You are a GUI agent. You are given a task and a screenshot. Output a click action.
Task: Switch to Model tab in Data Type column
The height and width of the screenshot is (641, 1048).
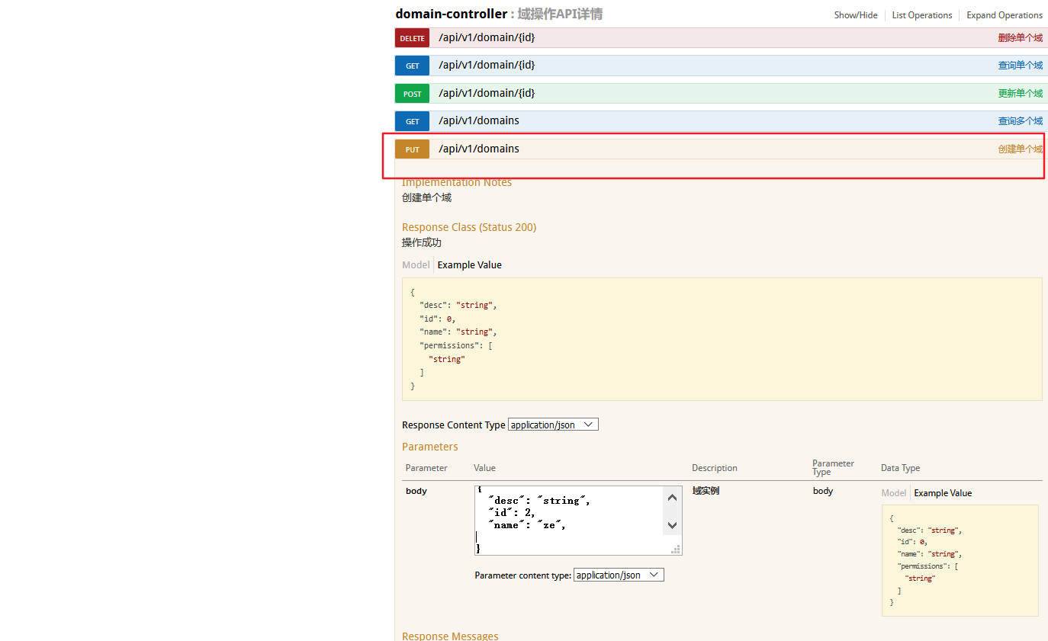pyautogui.click(x=894, y=493)
